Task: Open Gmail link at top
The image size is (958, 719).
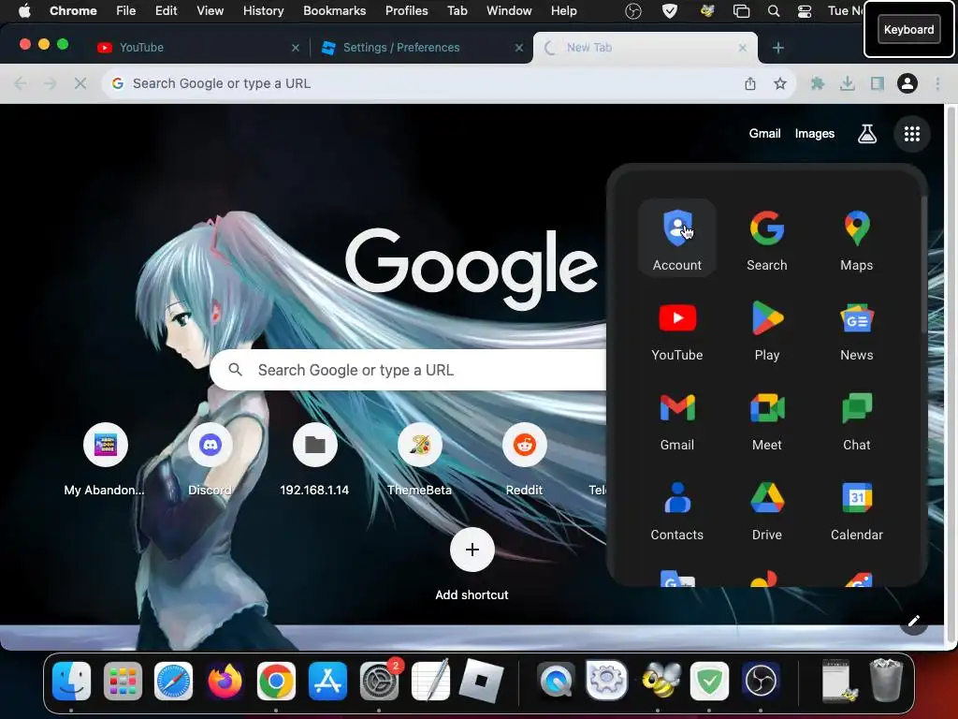Action: tap(764, 133)
